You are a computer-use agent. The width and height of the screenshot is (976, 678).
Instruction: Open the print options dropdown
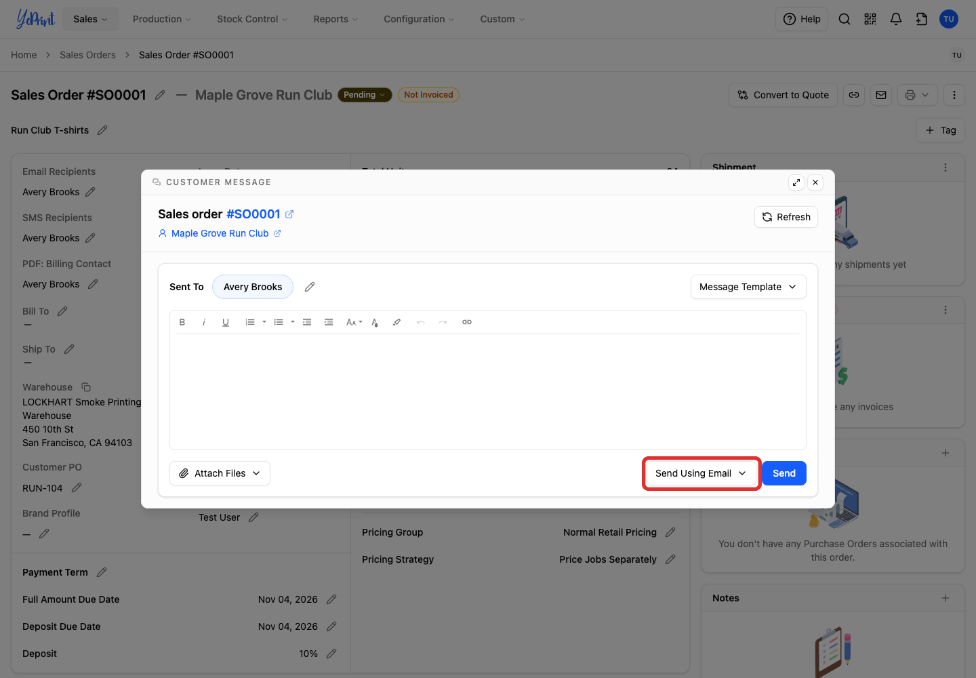[918, 95]
